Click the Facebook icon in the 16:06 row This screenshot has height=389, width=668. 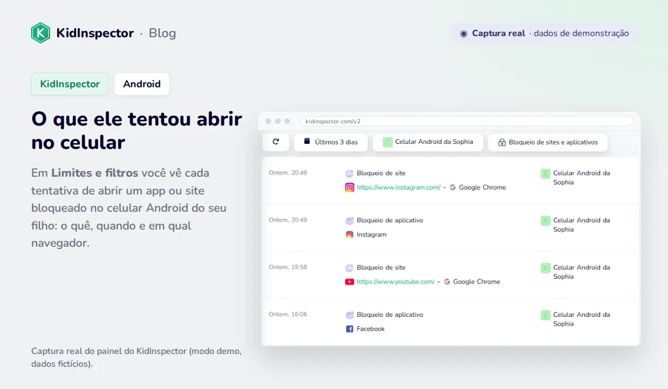pos(350,329)
